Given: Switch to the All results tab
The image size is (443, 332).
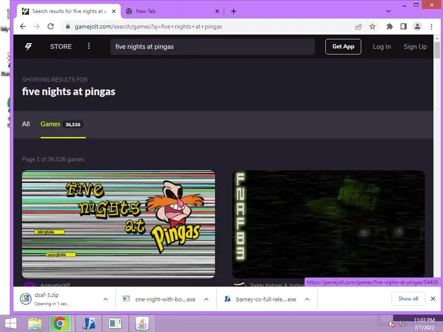Looking at the screenshot, I should pyautogui.click(x=26, y=124).
